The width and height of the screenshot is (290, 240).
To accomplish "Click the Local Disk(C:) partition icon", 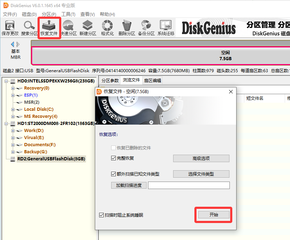I will (19, 109).
